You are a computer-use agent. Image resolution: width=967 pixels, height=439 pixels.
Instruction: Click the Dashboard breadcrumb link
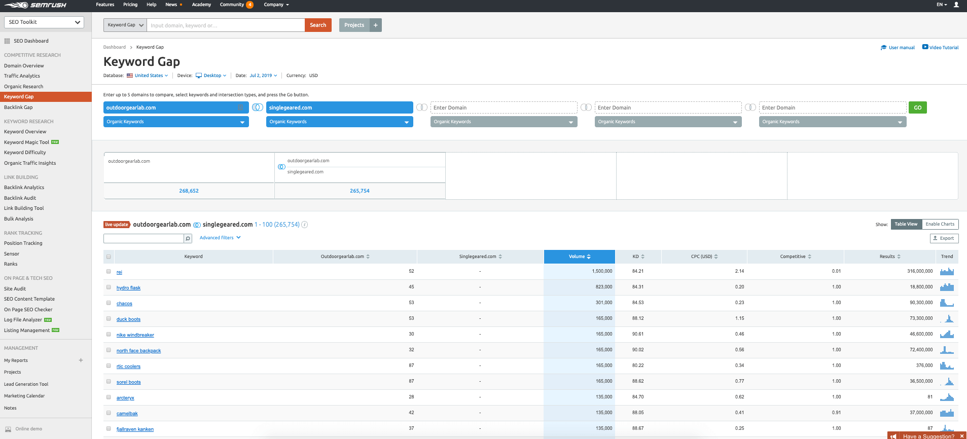point(115,47)
